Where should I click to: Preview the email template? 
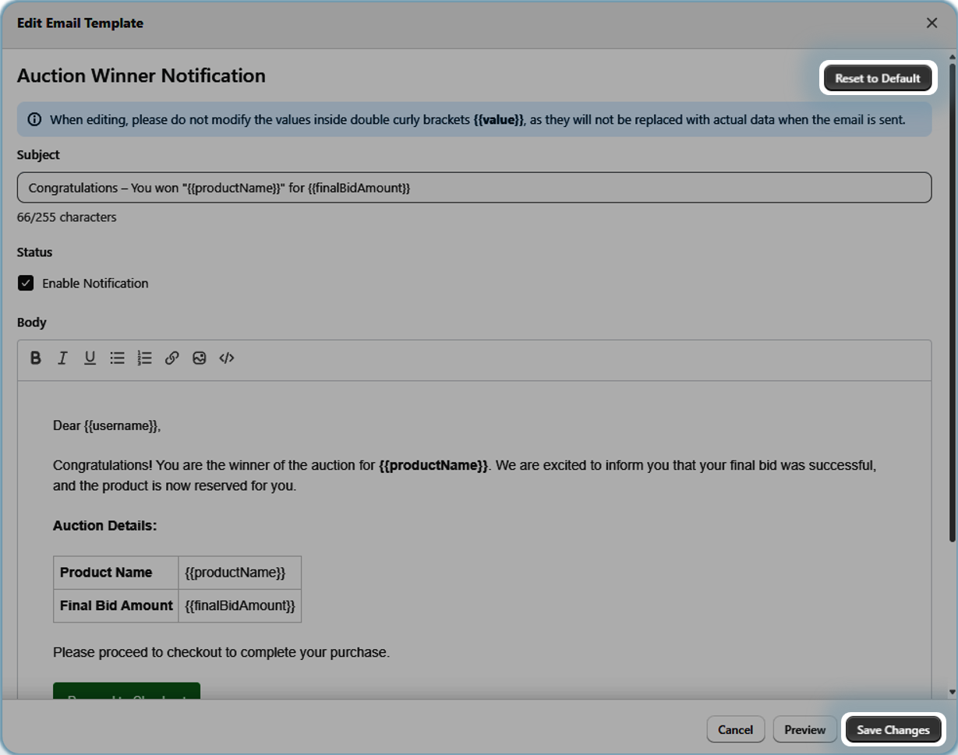pos(804,730)
